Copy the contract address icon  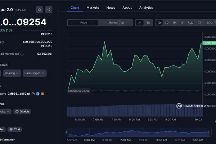(33, 94)
